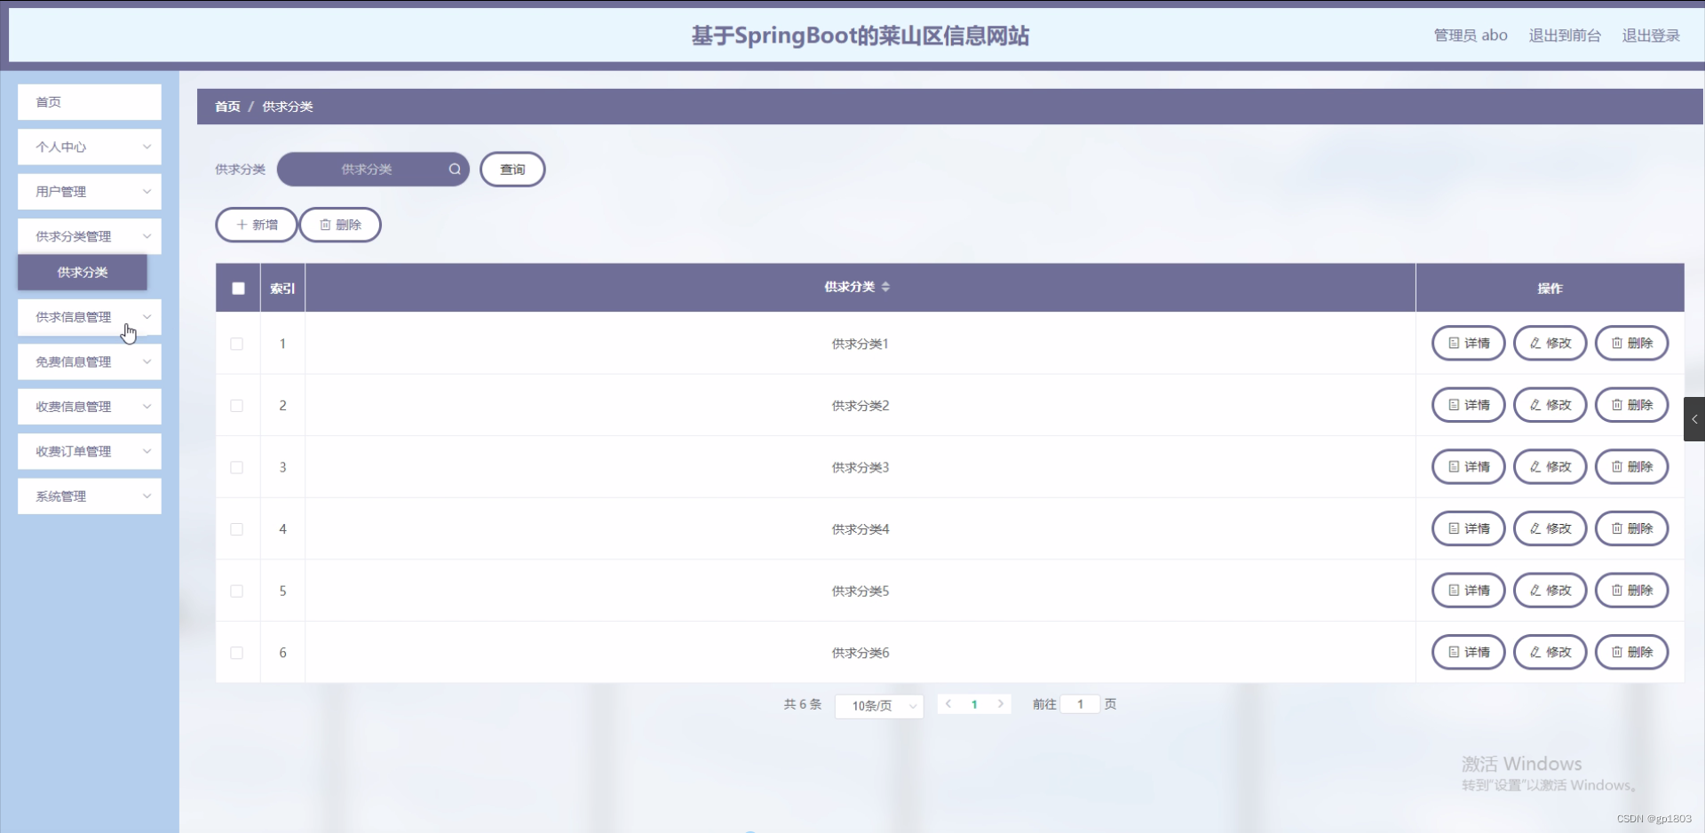Click 删除 for 供求分类1
Screen dimensions: 1705x833
click(1632, 343)
